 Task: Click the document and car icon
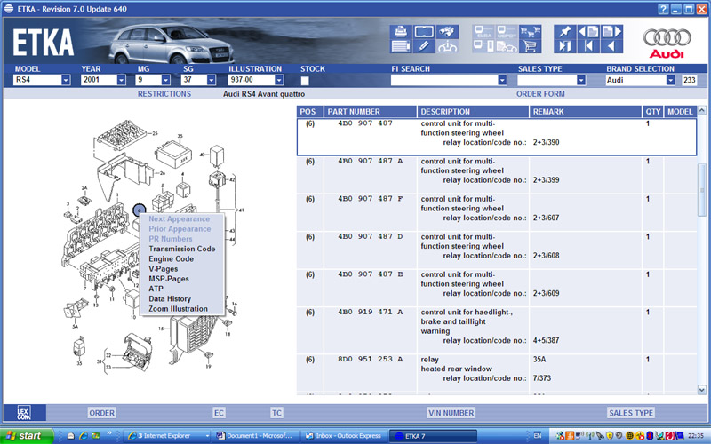pos(507,46)
